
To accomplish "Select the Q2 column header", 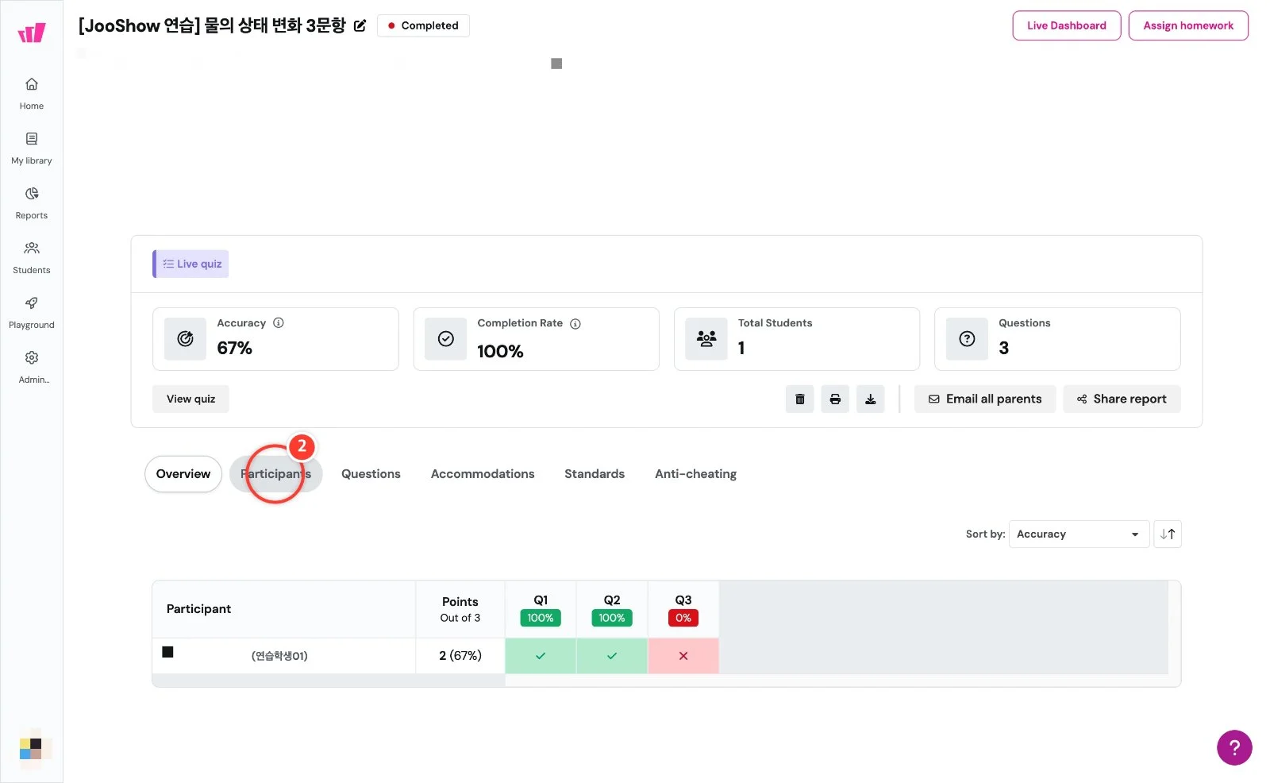I will click(612, 609).
